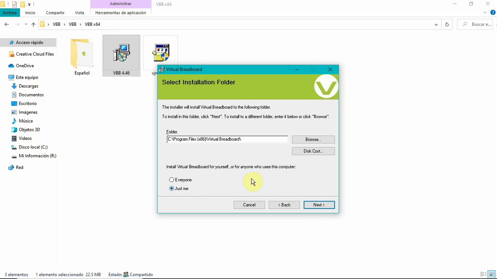497x279 pixels.
Task: Check disk space with Disk Cost button
Action: pyautogui.click(x=313, y=151)
